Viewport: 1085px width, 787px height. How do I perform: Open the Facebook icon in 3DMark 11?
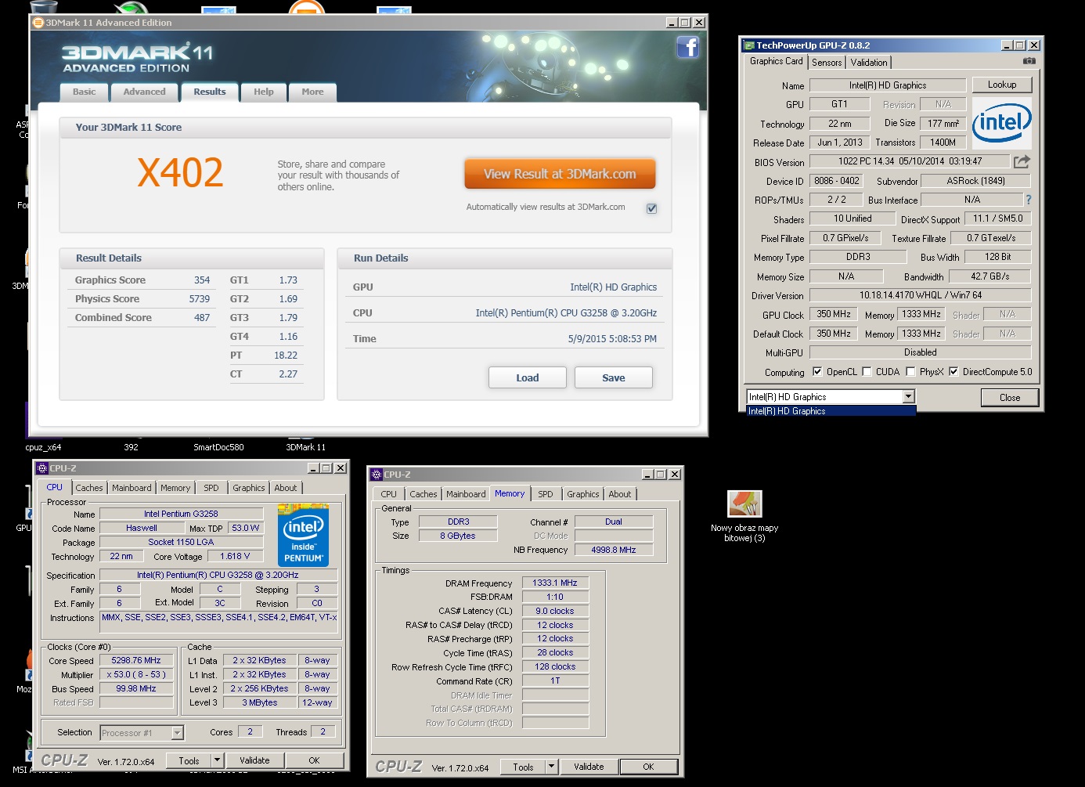coord(688,48)
